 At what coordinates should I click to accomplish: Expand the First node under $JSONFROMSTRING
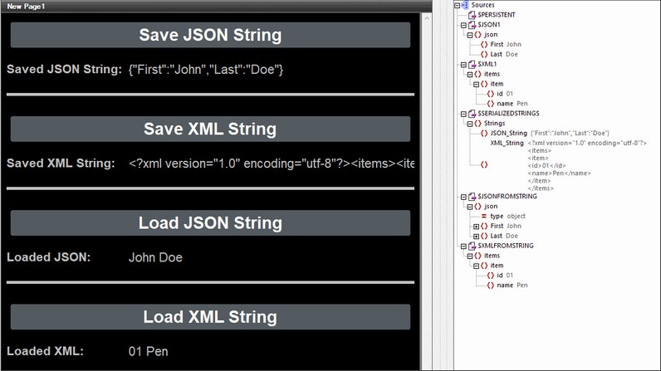pyautogui.click(x=476, y=226)
